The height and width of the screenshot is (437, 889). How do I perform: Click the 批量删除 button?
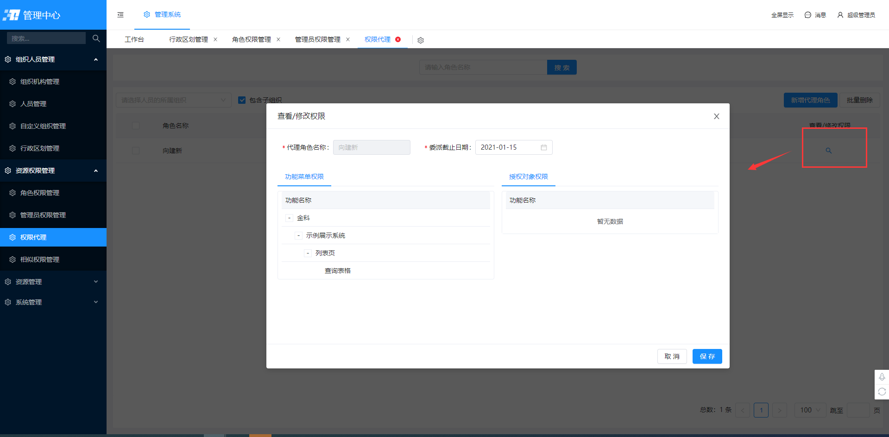point(860,100)
